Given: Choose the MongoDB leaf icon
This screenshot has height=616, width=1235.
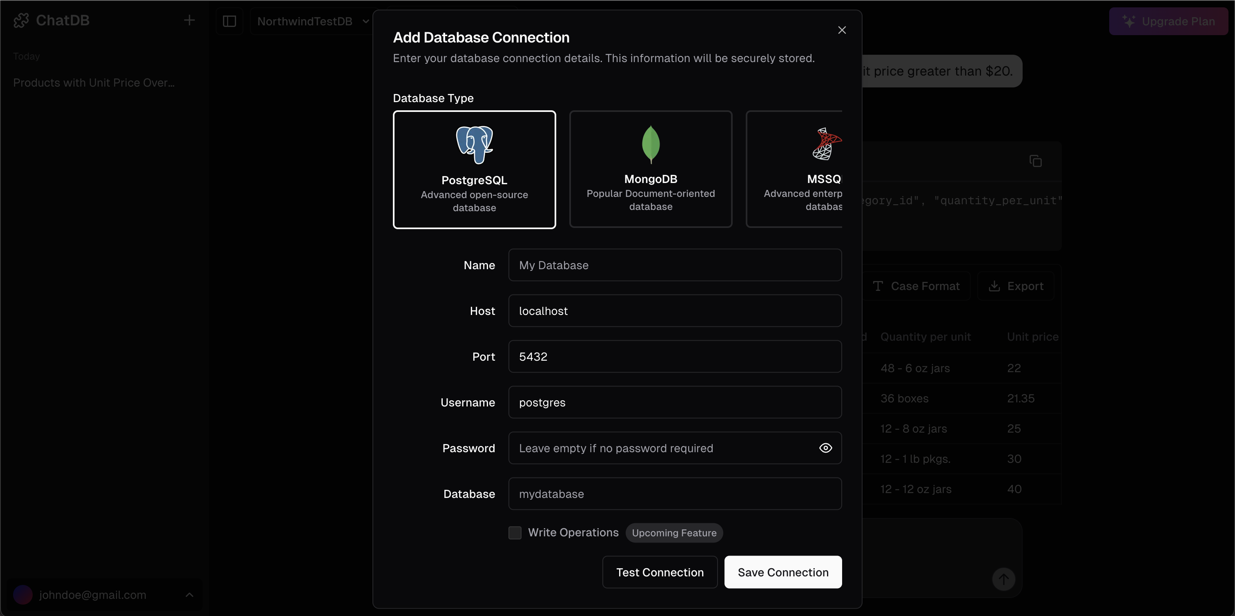Looking at the screenshot, I should (x=651, y=144).
